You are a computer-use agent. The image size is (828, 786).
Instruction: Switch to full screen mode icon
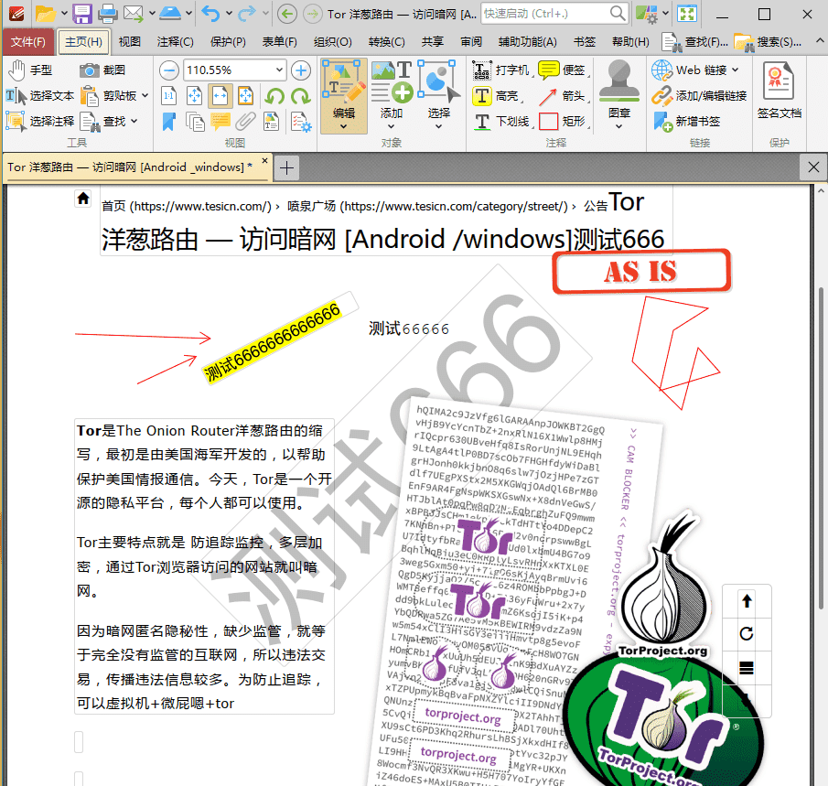[687, 14]
